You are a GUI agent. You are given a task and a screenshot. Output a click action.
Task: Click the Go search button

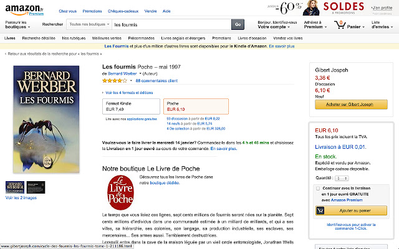tap(238, 25)
